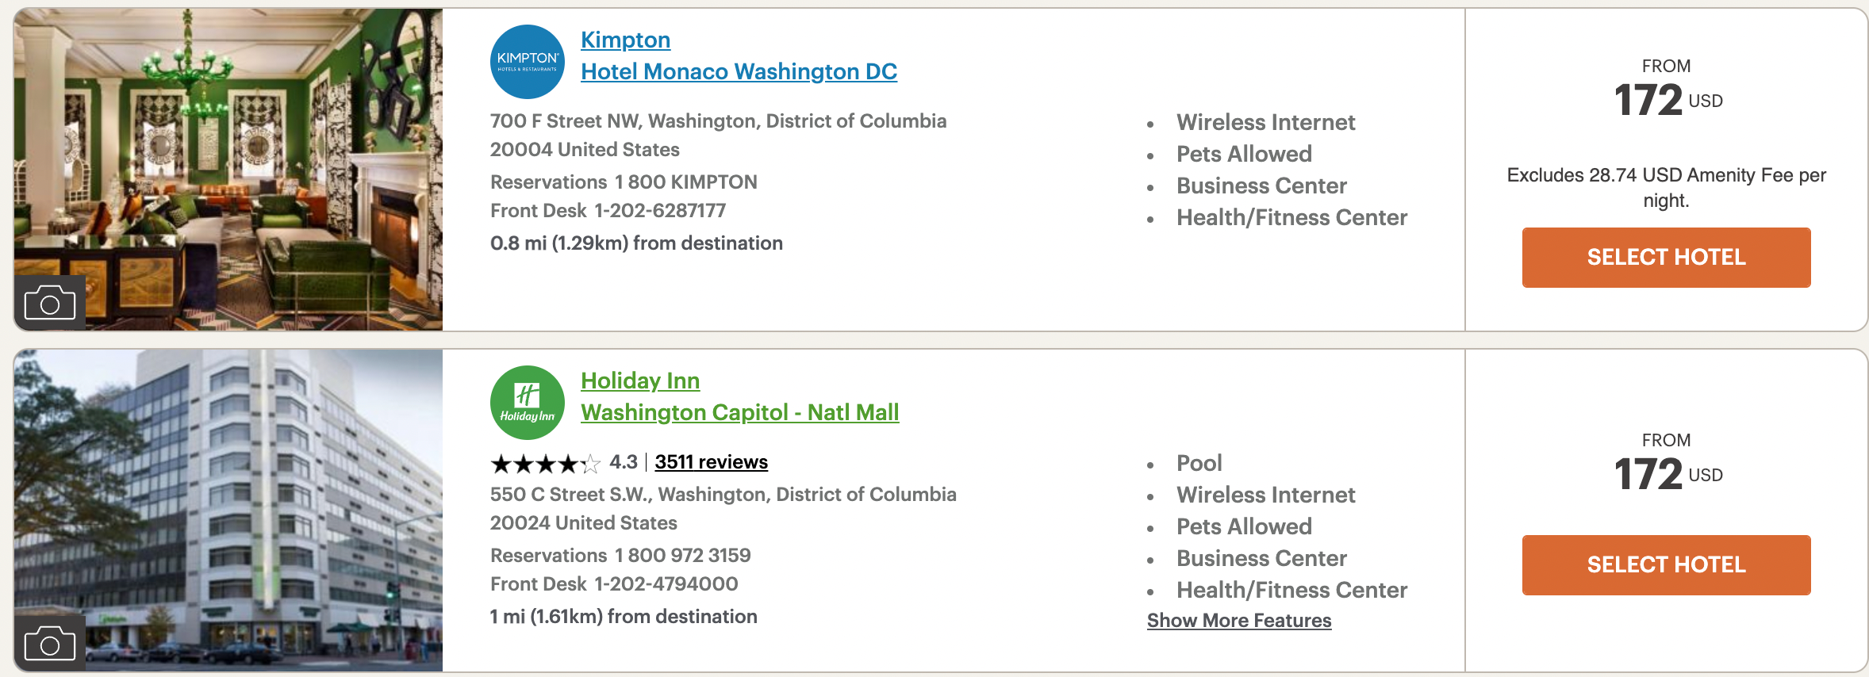Image resolution: width=1869 pixels, height=677 pixels.
Task: Open the Kimpton brand link
Action: click(x=625, y=40)
